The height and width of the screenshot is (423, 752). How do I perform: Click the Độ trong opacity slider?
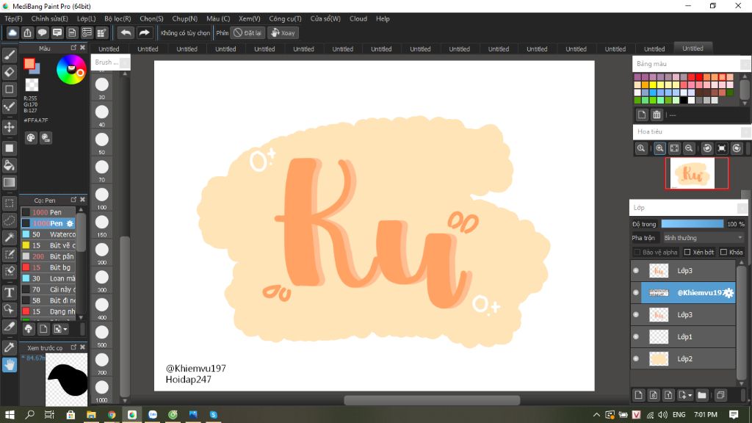tap(692, 224)
